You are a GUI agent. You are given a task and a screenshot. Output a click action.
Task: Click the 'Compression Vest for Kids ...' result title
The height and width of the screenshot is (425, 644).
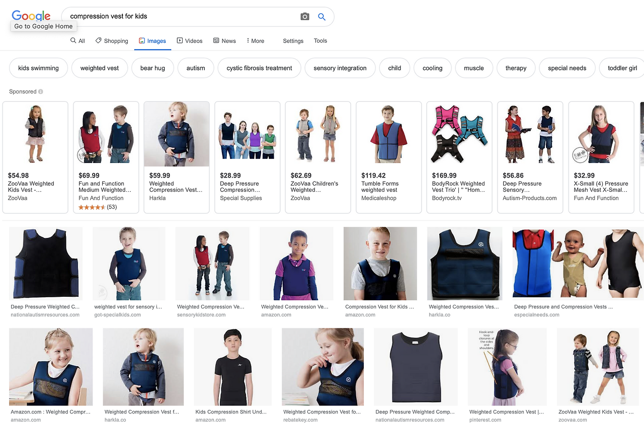tap(379, 307)
